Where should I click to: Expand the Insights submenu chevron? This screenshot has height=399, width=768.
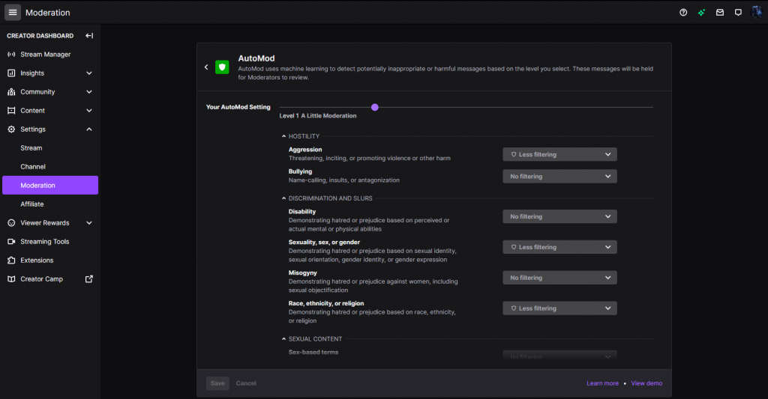pos(89,73)
